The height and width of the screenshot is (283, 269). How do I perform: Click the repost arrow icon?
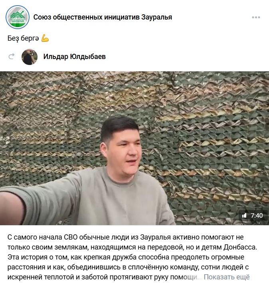[12, 57]
